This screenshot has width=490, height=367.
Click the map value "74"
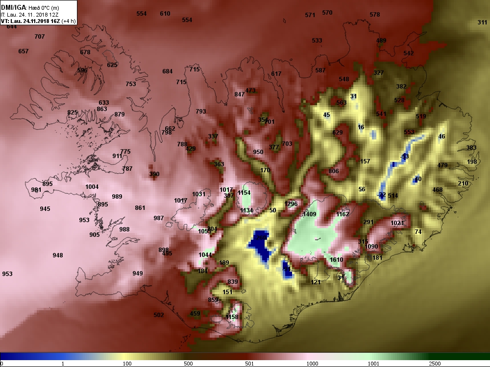coord(418,231)
